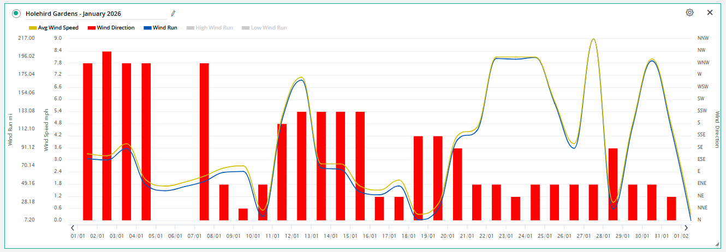This screenshot has width=726, height=252.
Task: Select the wind direction bar on 07/01
Action: [204, 142]
